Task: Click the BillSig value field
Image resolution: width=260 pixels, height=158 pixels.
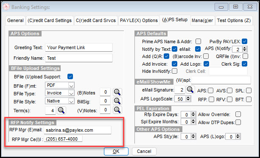Action: tap(105, 101)
